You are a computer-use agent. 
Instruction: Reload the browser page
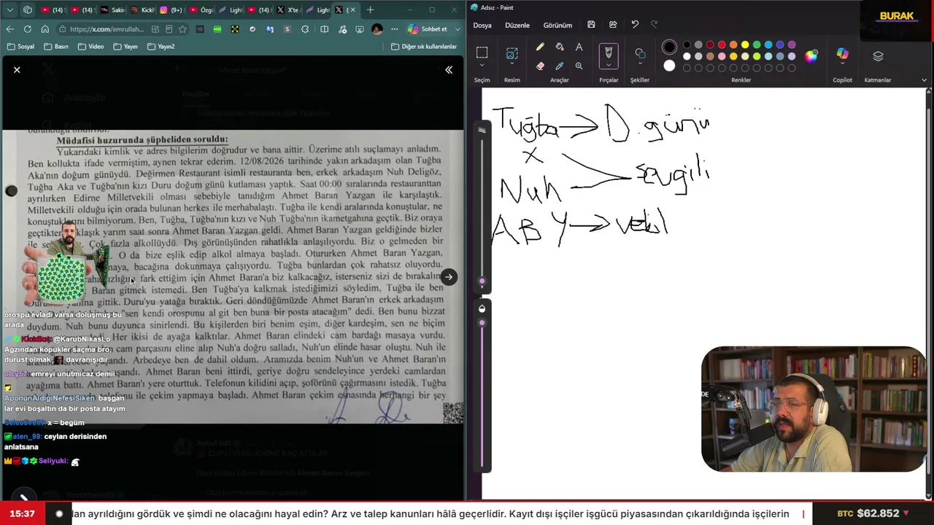pos(28,29)
